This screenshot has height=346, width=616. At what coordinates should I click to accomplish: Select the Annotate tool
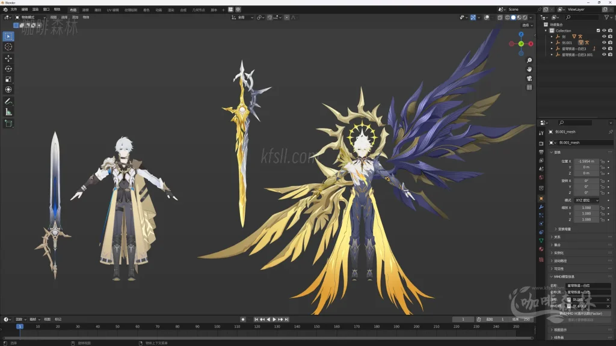(x=8, y=102)
